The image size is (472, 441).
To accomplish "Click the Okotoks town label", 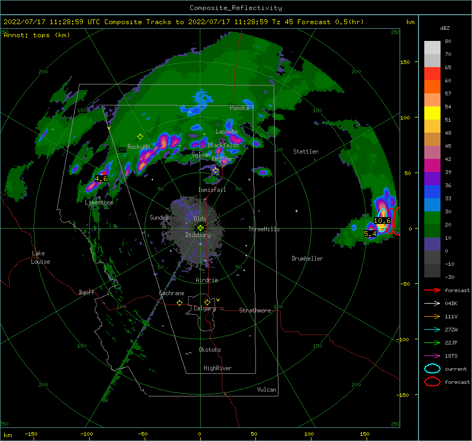I will pyautogui.click(x=210, y=350).
